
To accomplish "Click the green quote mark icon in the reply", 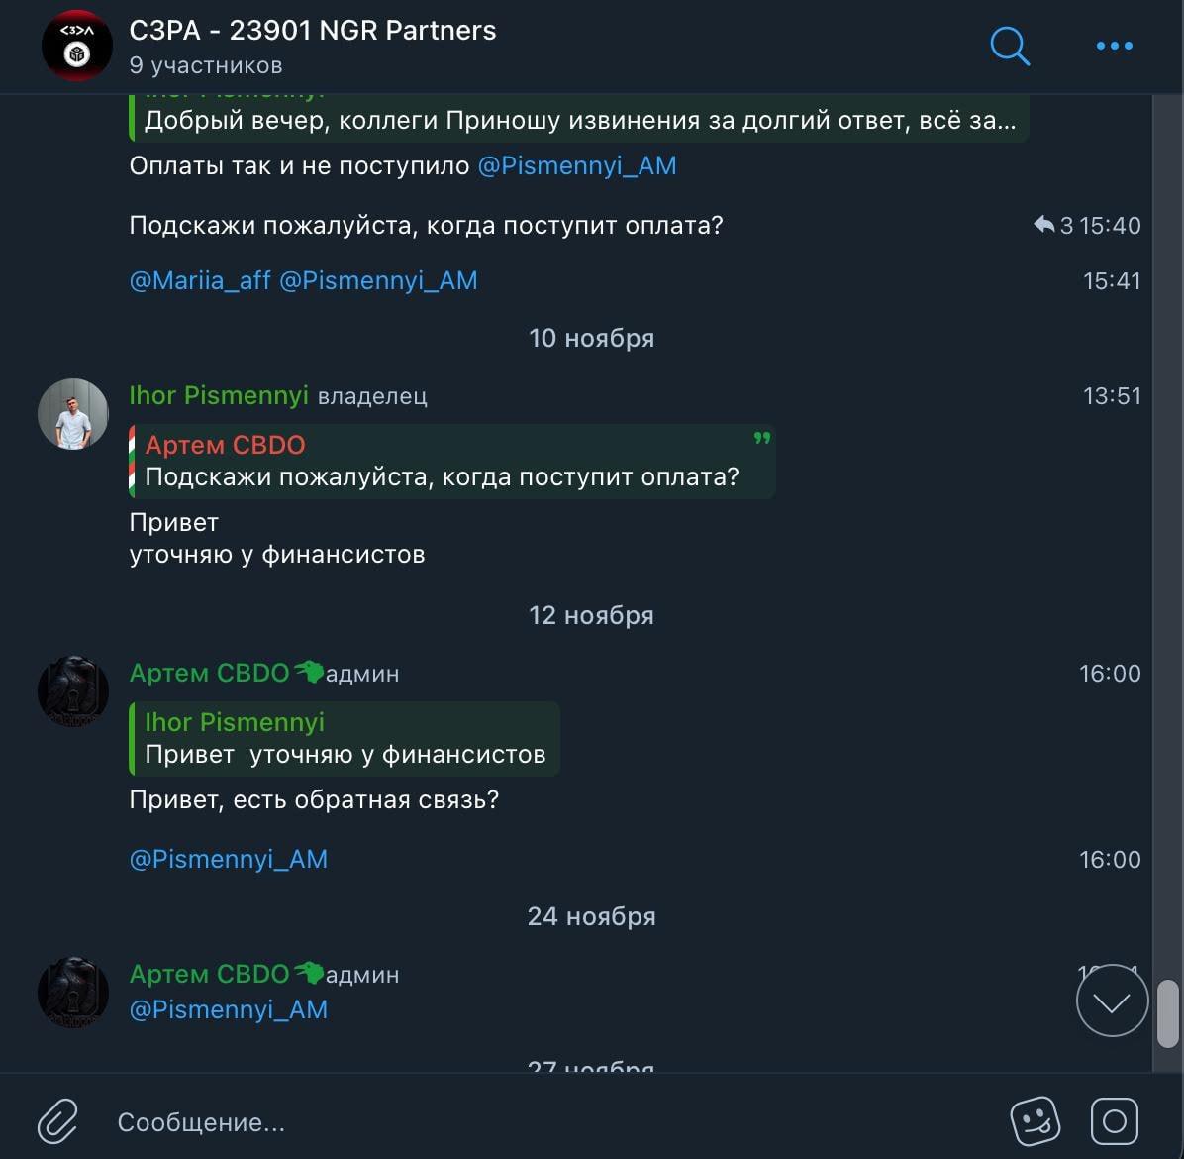I will point(761,438).
